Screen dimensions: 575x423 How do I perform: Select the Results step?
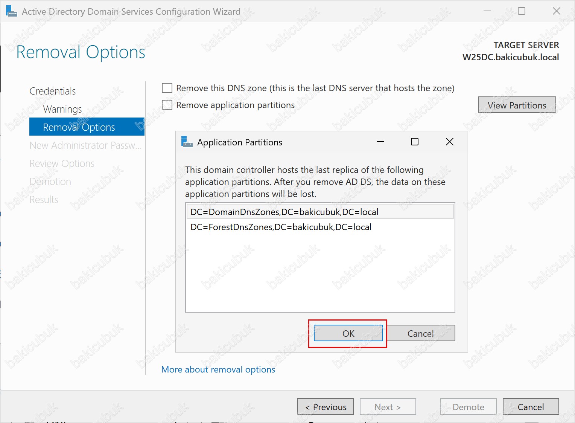point(44,200)
